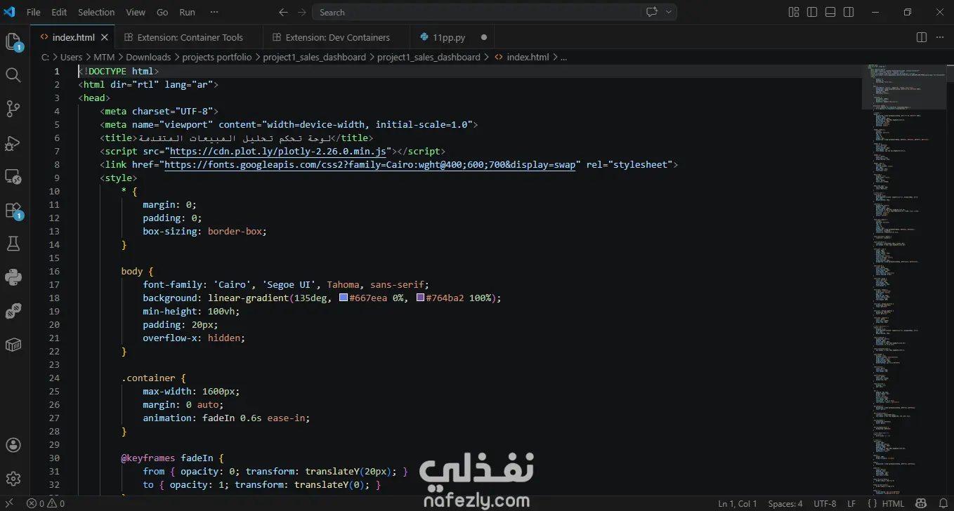The image size is (954, 511).
Task: Split the editor to the right
Action: [x=922, y=37]
